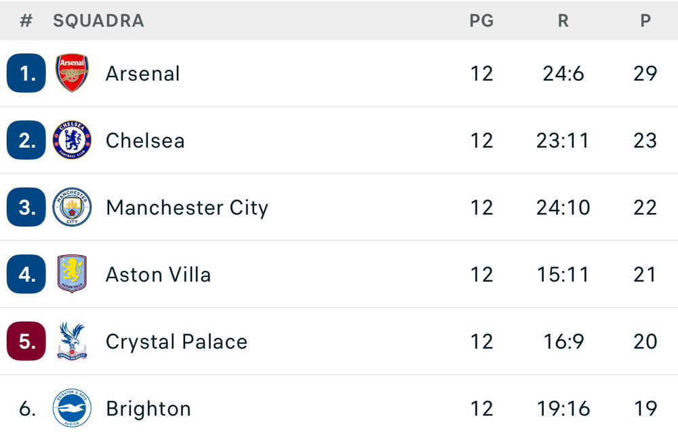The image size is (678, 438).
Task: Click the maroon position 5 badge
Action: click(26, 341)
